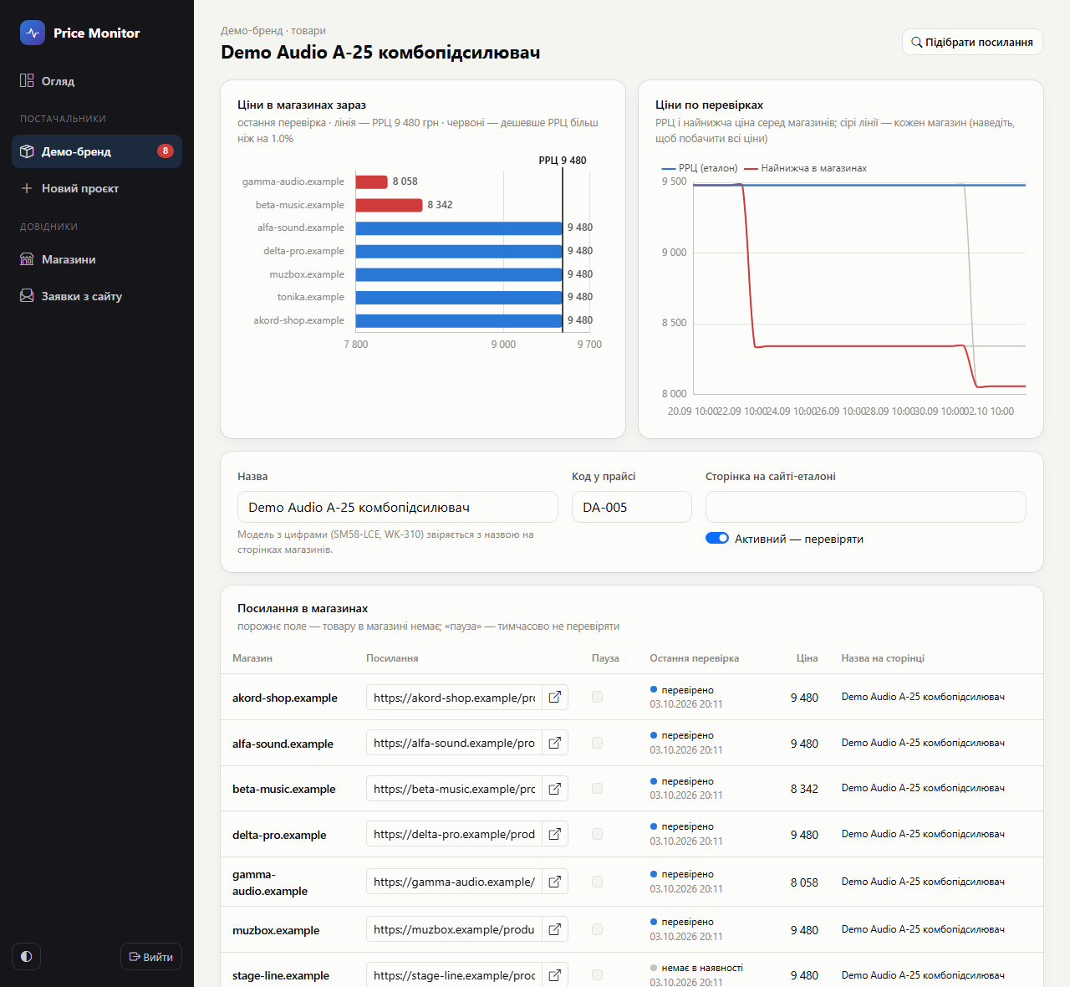Open external link for stage-line.example
1070x987 pixels.
[555, 975]
